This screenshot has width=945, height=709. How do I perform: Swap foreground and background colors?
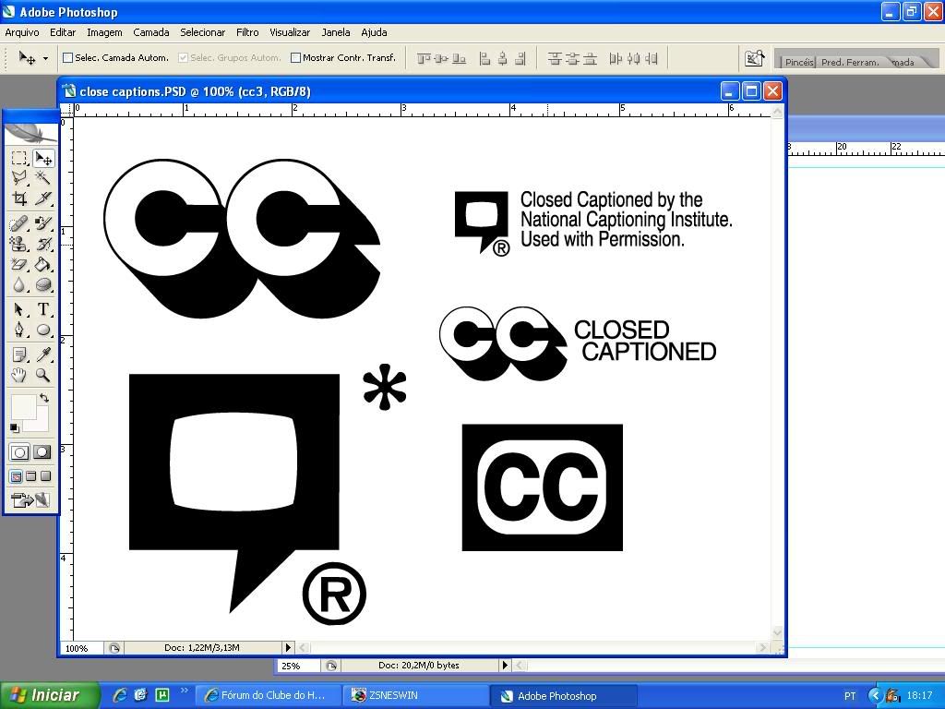coord(43,398)
